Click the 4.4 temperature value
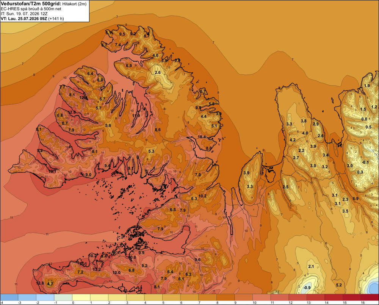Image resolution: width=379 pixels, height=305 pixels. point(204,116)
